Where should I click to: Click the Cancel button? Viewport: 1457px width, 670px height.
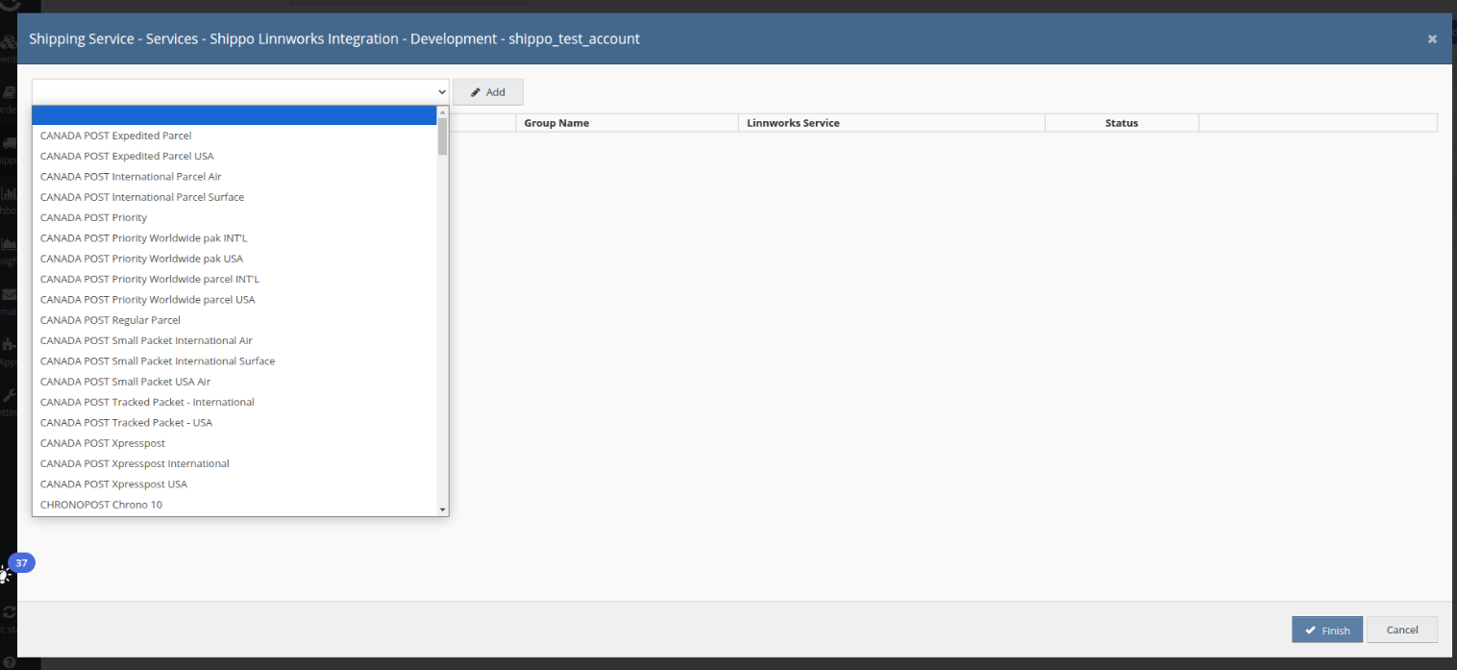1402,630
